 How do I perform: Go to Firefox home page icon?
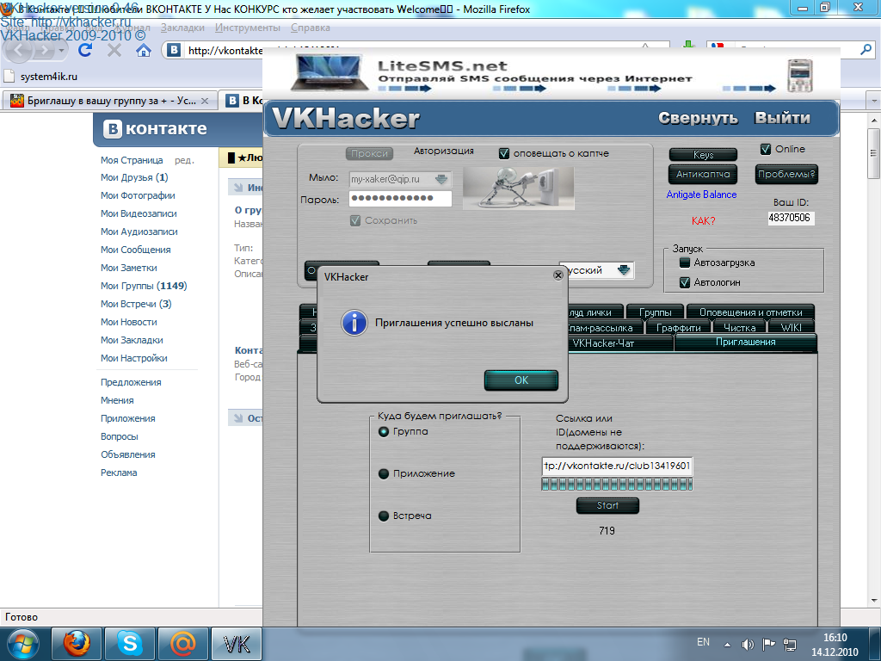point(144,51)
